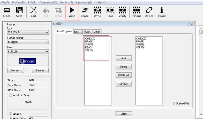Write the chip using the Write icon
The width and height of the screenshot is (203, 119).
[x=97, y=12]
